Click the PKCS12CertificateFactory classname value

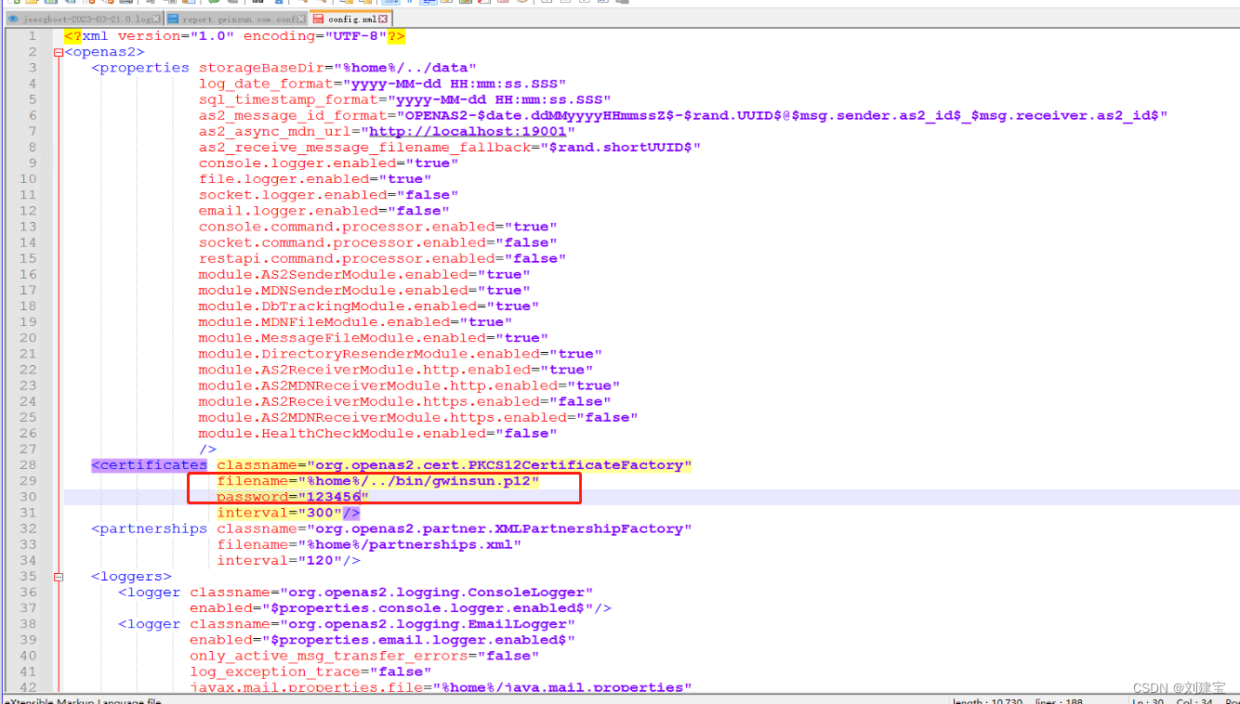[x=499, y=464]
